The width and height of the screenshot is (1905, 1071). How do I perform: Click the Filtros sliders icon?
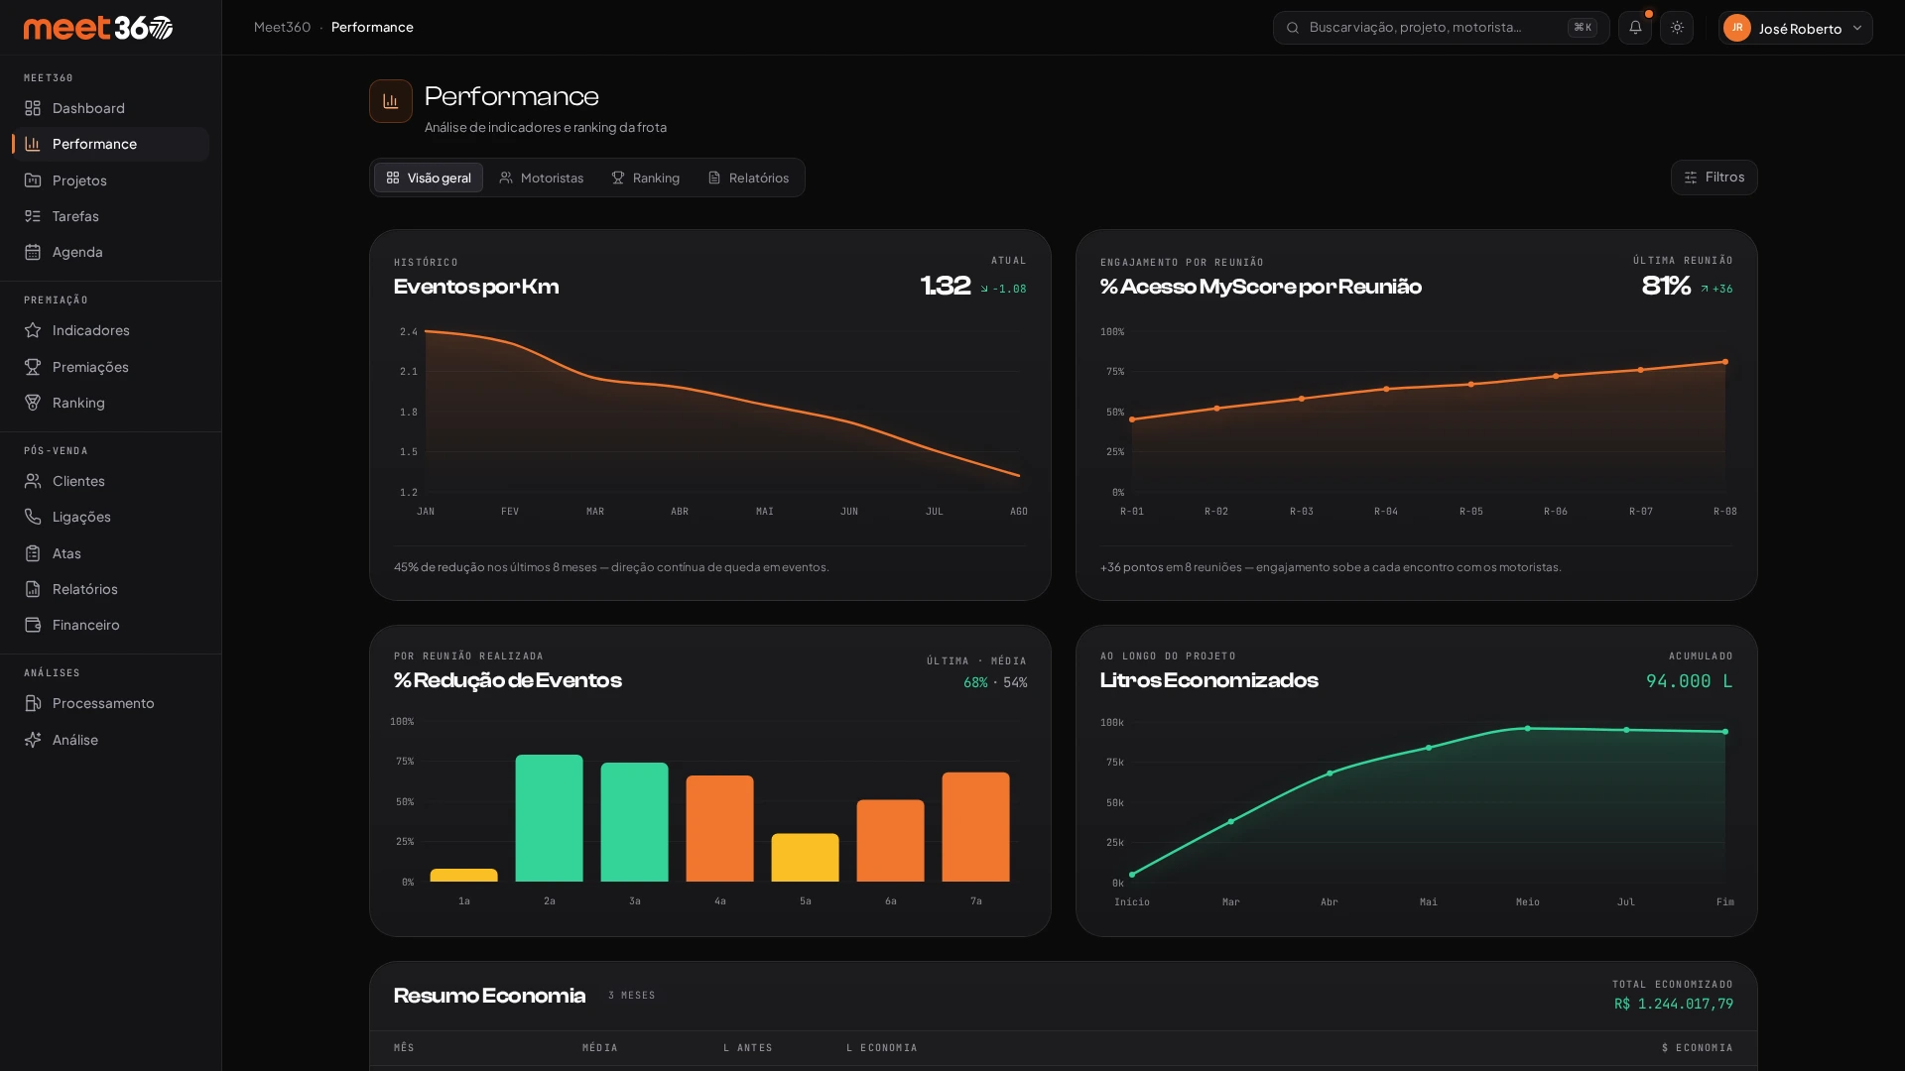[x=1691, y=178]
